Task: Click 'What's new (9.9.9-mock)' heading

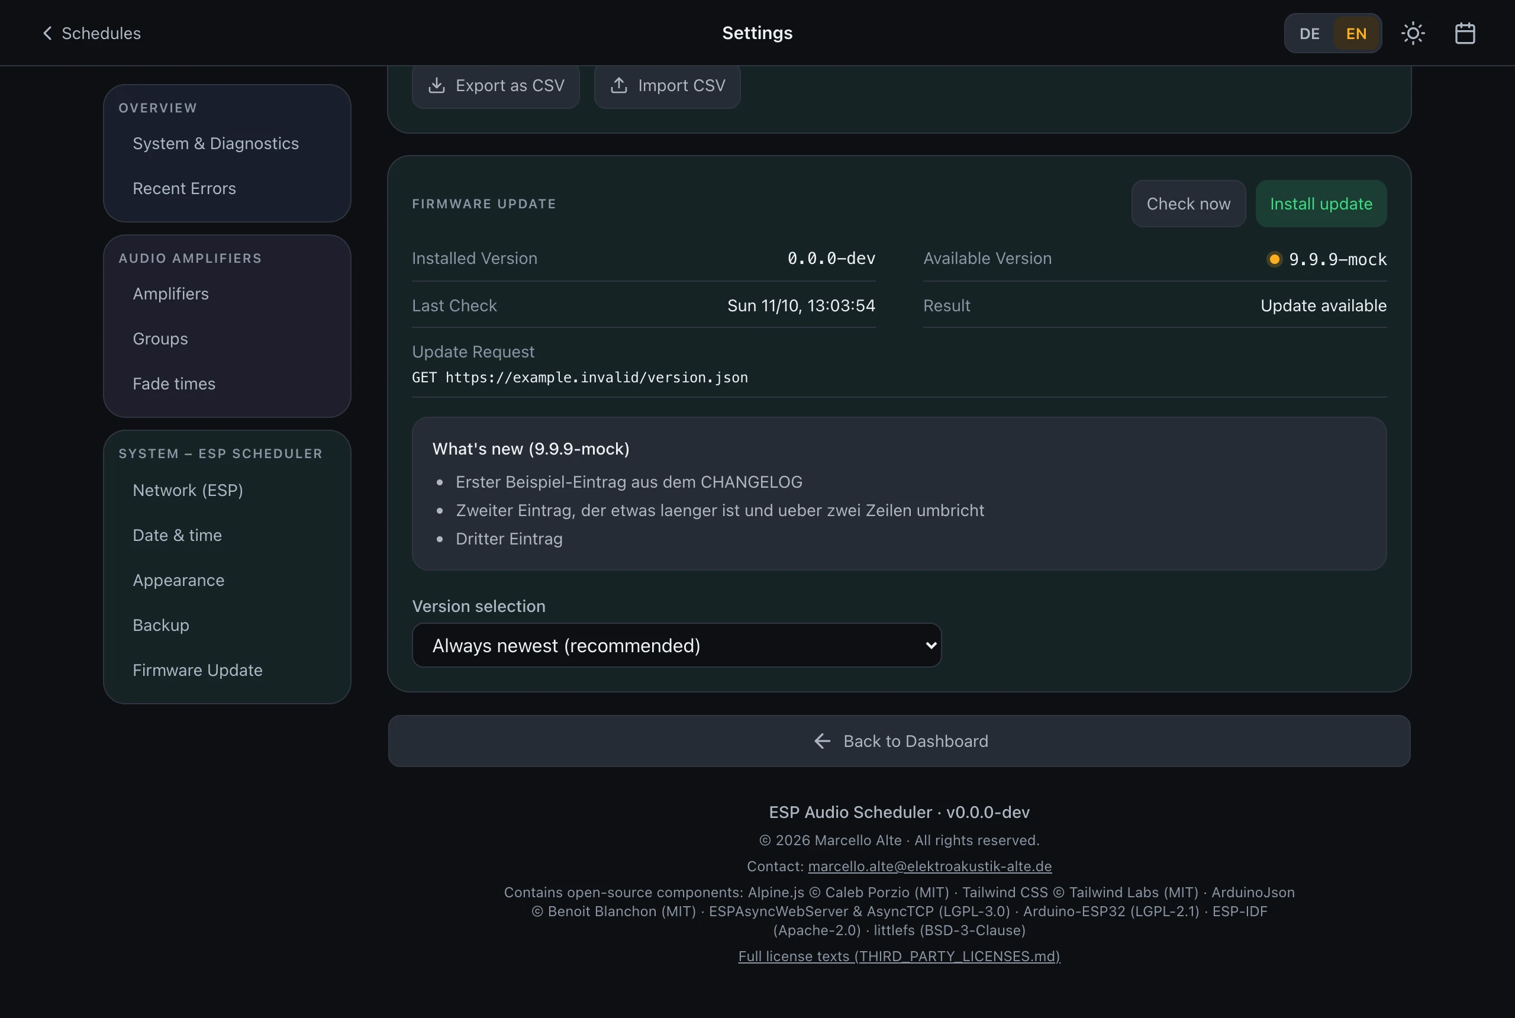Action: tap(530, 449)
